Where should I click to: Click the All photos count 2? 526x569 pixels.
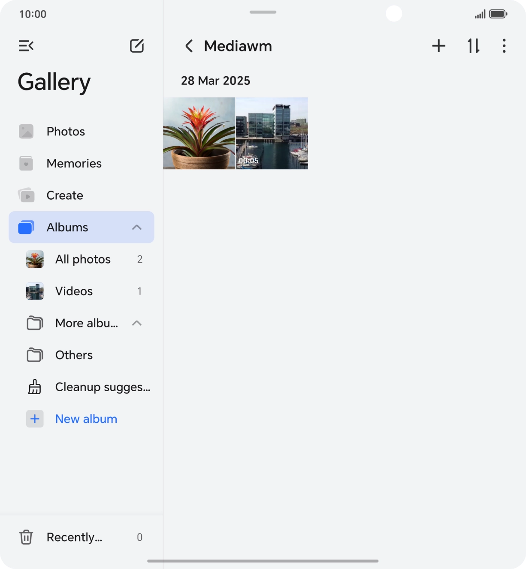(x=140, y=259)
